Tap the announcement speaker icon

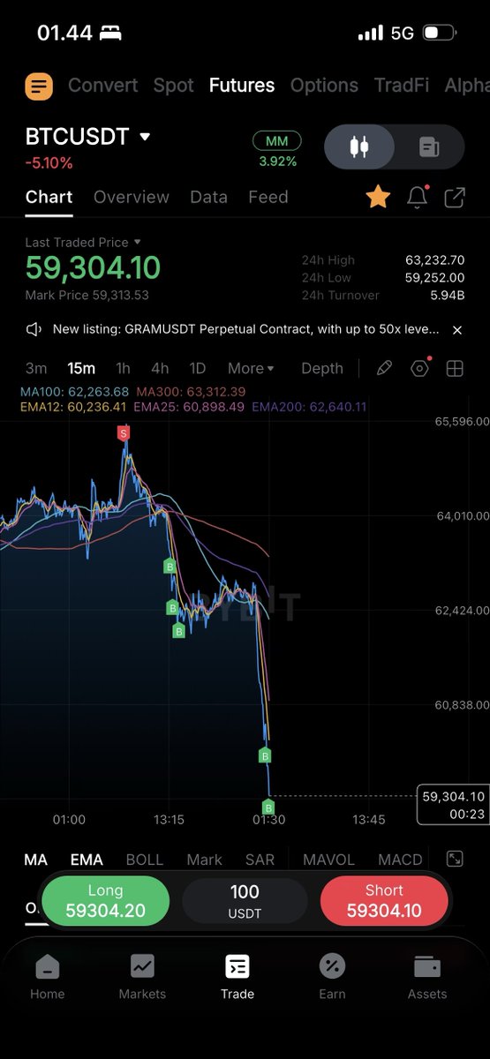pyautogui.click(x=34, y=329)
